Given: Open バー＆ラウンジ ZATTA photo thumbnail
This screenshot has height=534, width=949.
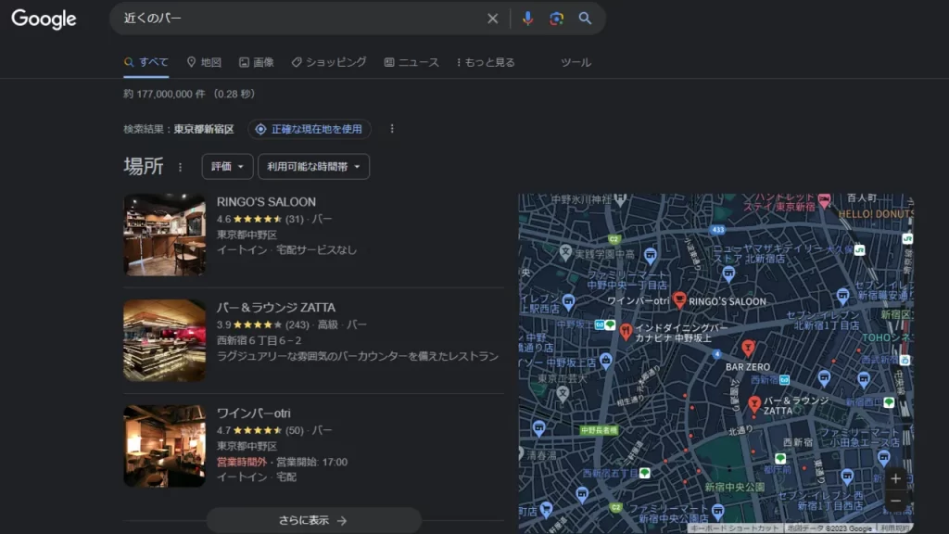Looking at the screenshot, I should 165,340.
